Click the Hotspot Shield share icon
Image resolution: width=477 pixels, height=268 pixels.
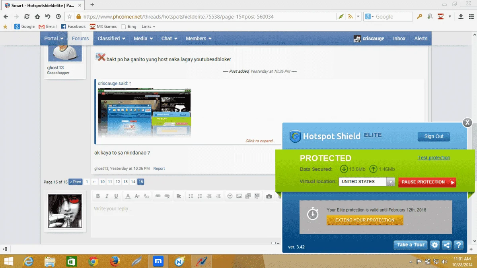coord(447,245)
